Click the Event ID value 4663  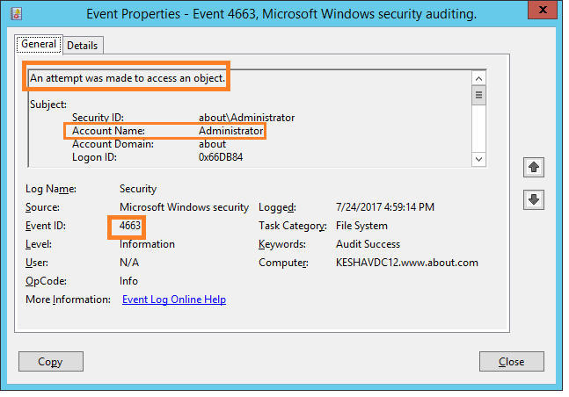click(x=129, y=226)
